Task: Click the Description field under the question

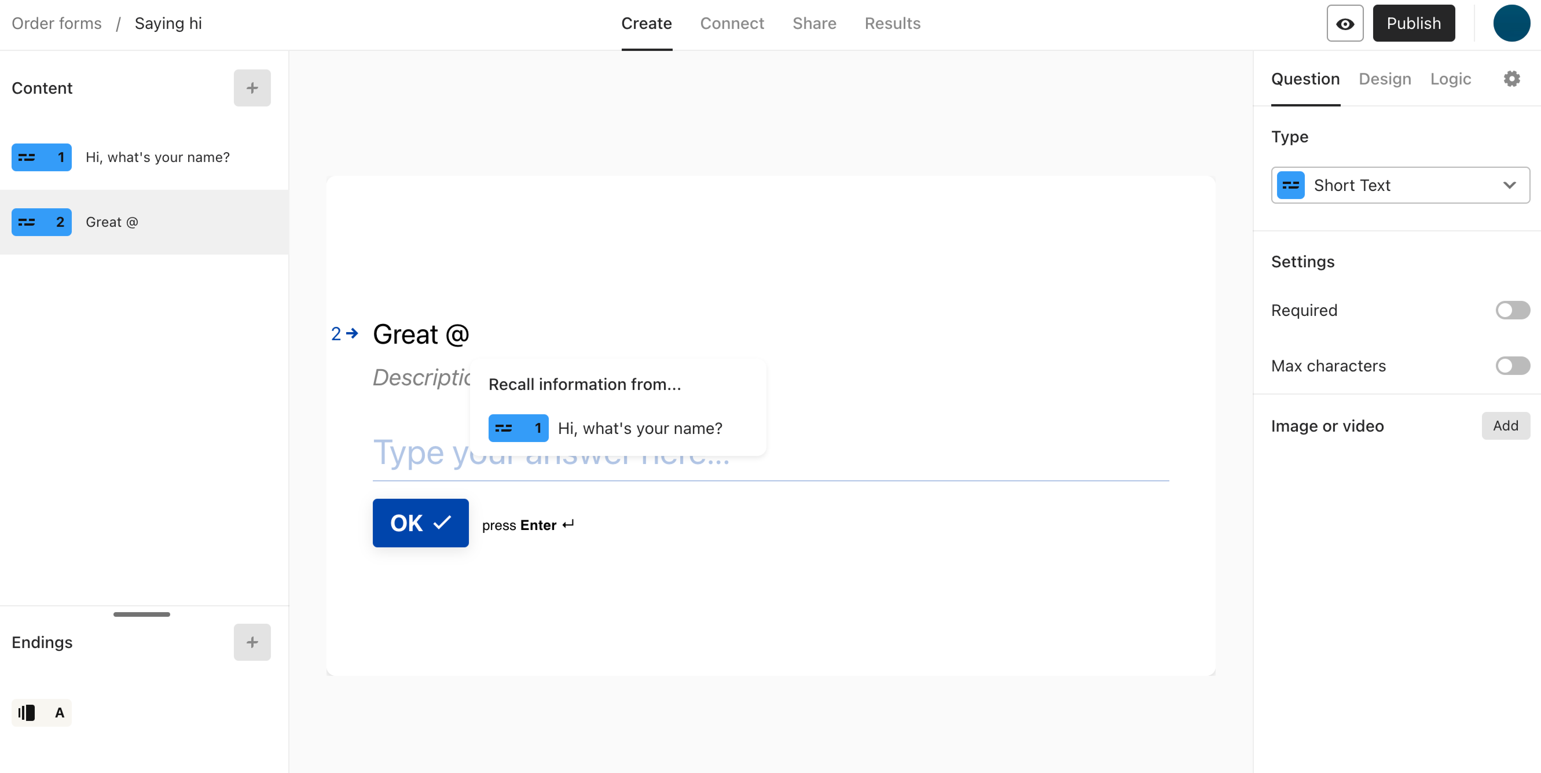Action: point(421,377)
